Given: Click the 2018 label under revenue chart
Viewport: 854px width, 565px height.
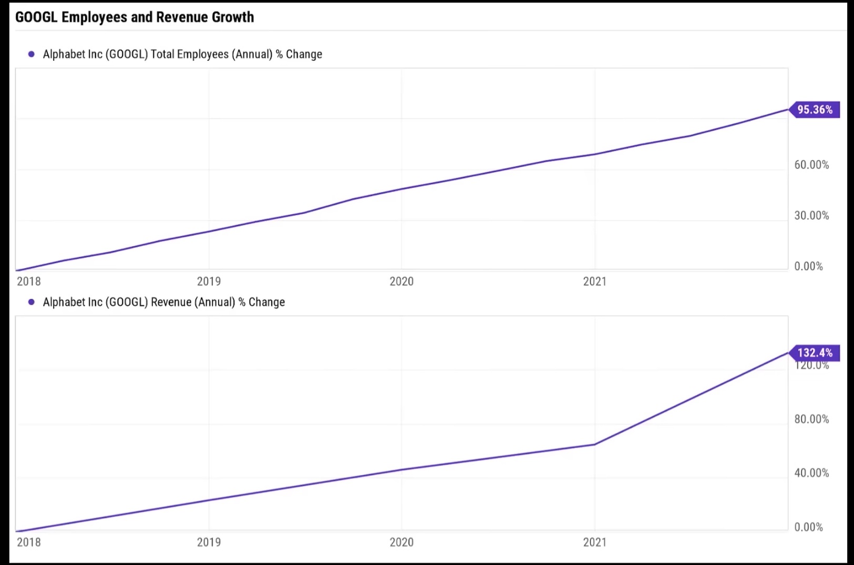Looking at the screenshot, I should (x=29, y=542).
